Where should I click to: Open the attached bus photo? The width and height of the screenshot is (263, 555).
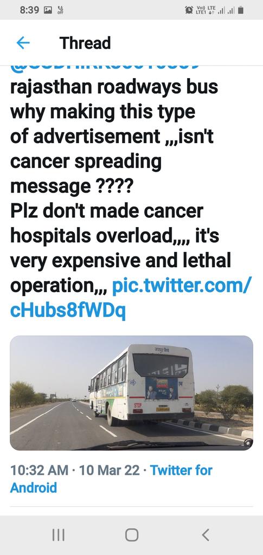pos(131,393)
